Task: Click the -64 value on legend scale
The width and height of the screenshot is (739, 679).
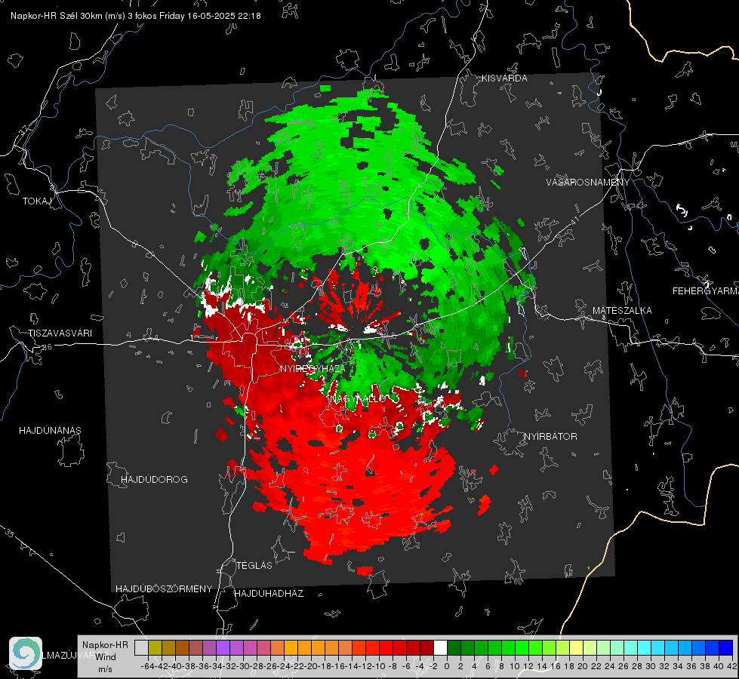Action: tap(147, 666)
